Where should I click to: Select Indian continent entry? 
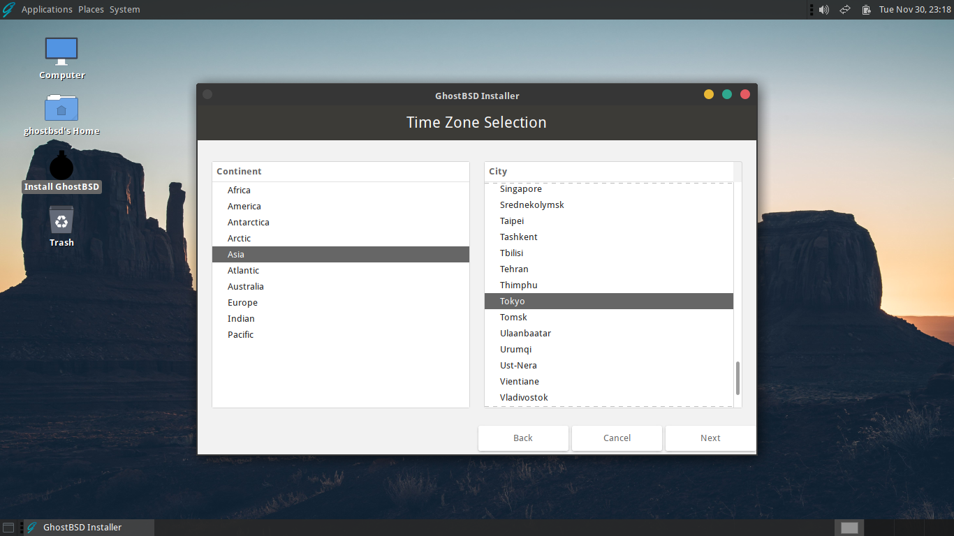(x=341, y=319)
